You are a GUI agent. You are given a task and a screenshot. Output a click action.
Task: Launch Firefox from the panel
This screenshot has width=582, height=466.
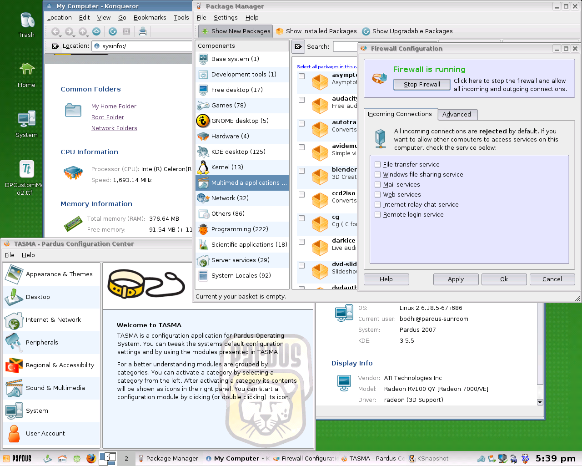pos(91,458)
